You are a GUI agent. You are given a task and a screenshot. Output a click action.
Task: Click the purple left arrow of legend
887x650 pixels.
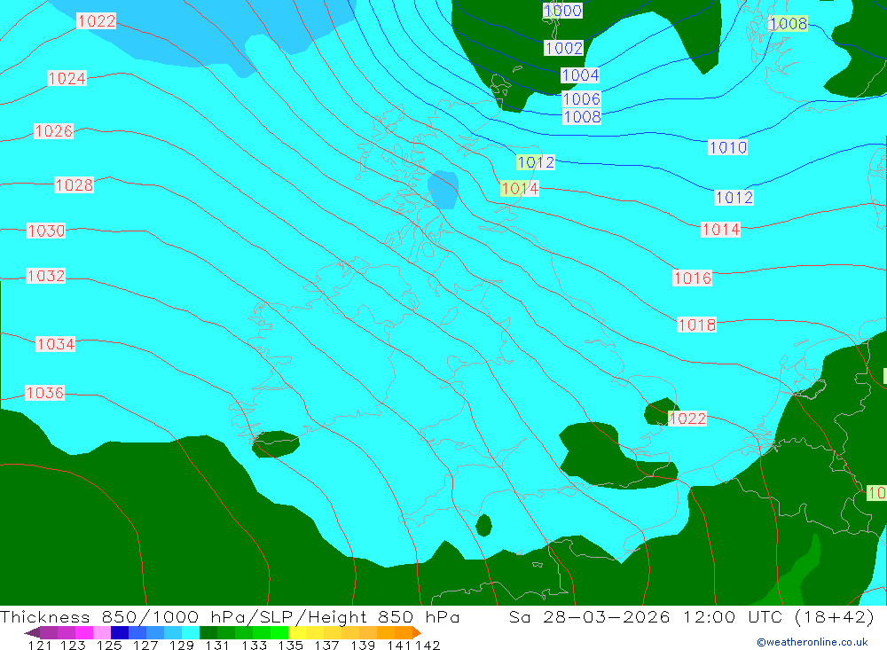[x=32, y=632]
